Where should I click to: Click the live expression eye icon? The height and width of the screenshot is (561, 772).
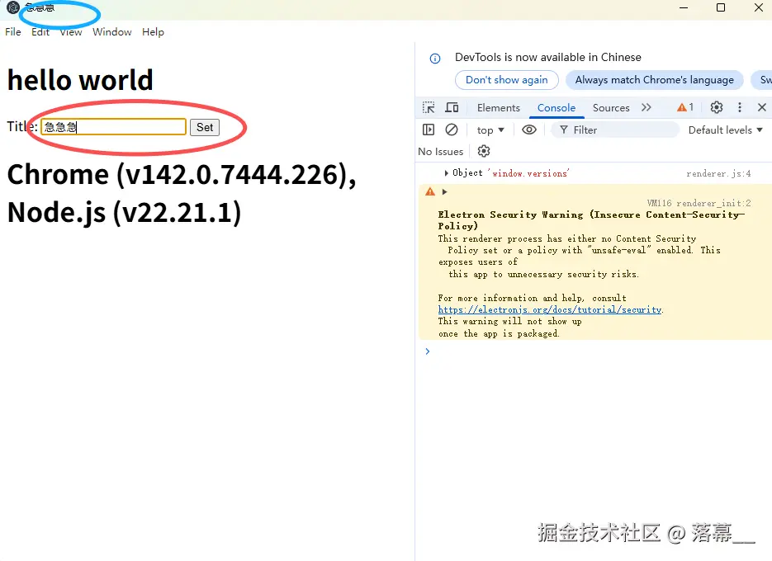[x=529, y=130]
